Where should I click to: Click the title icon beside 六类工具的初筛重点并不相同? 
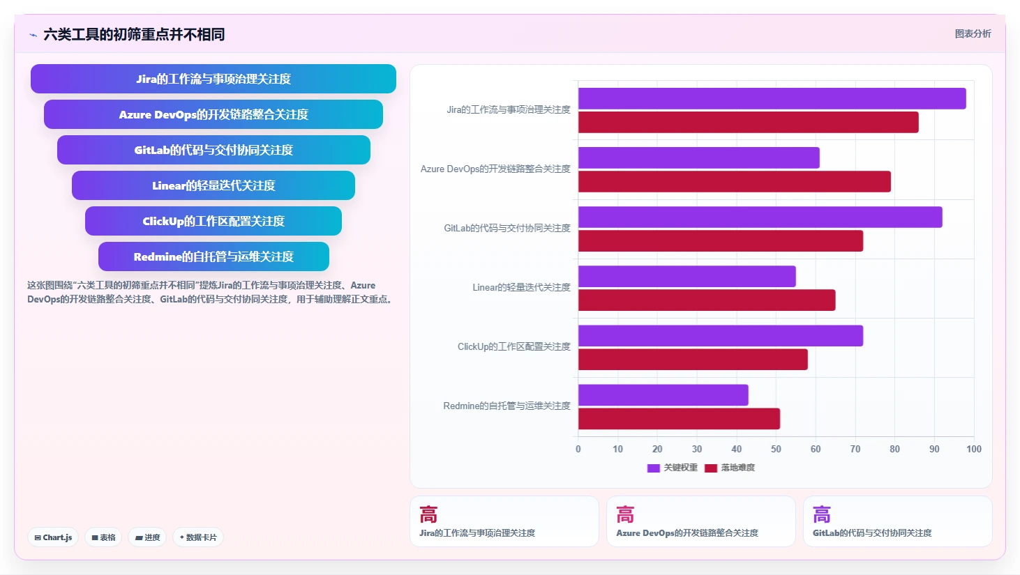33,35
